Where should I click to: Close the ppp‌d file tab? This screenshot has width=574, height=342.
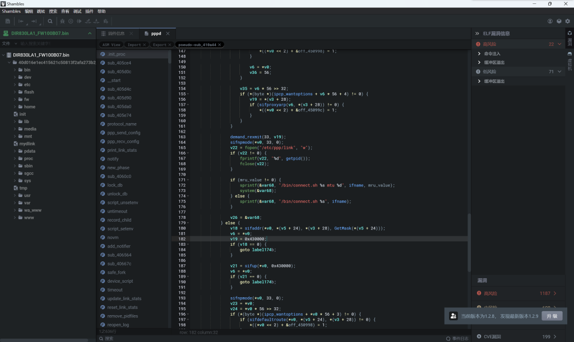click(167, 34)
